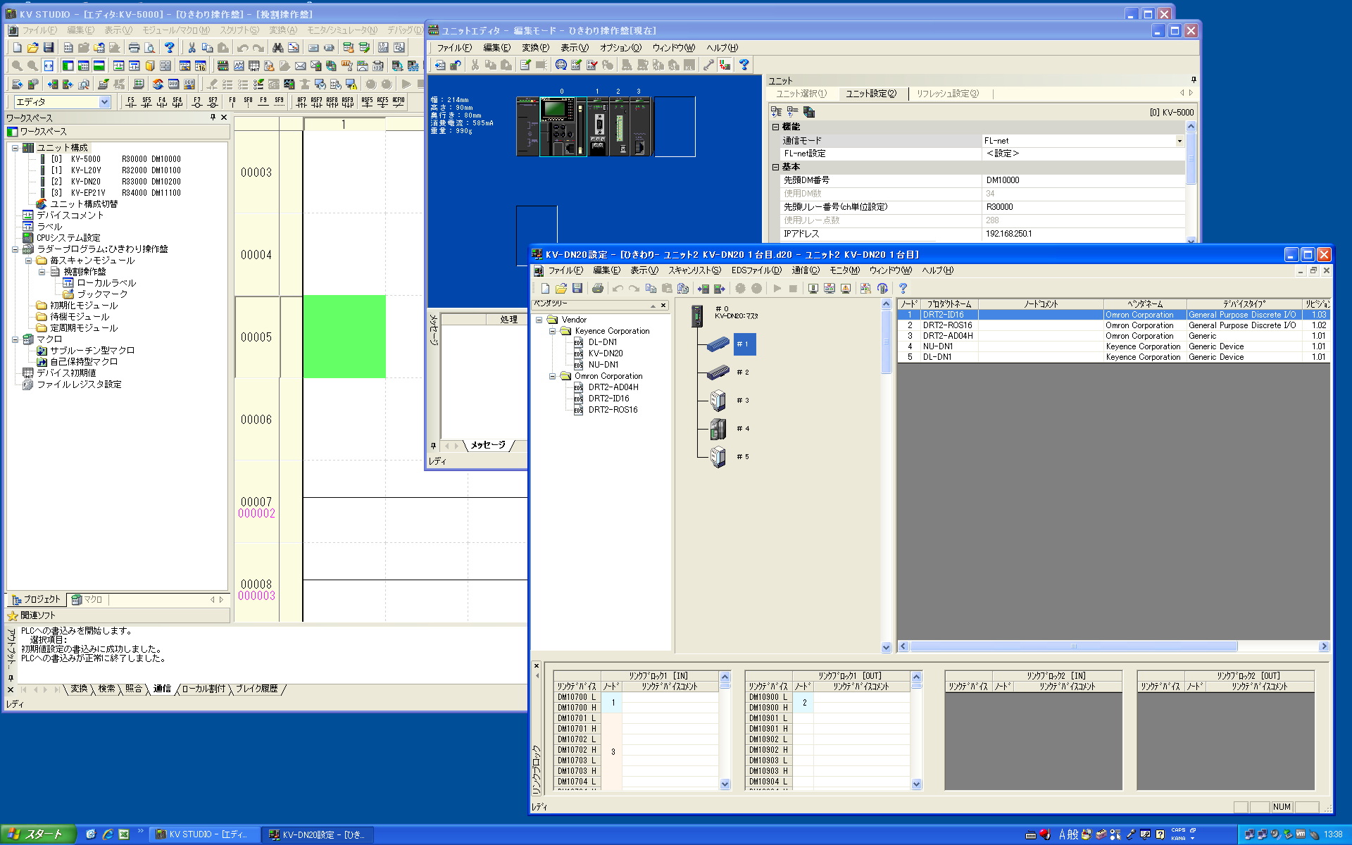The image size is (1352, 845).
Task: Click new document icon in KV-DN20 window
Action: click(x=545, y=289)
